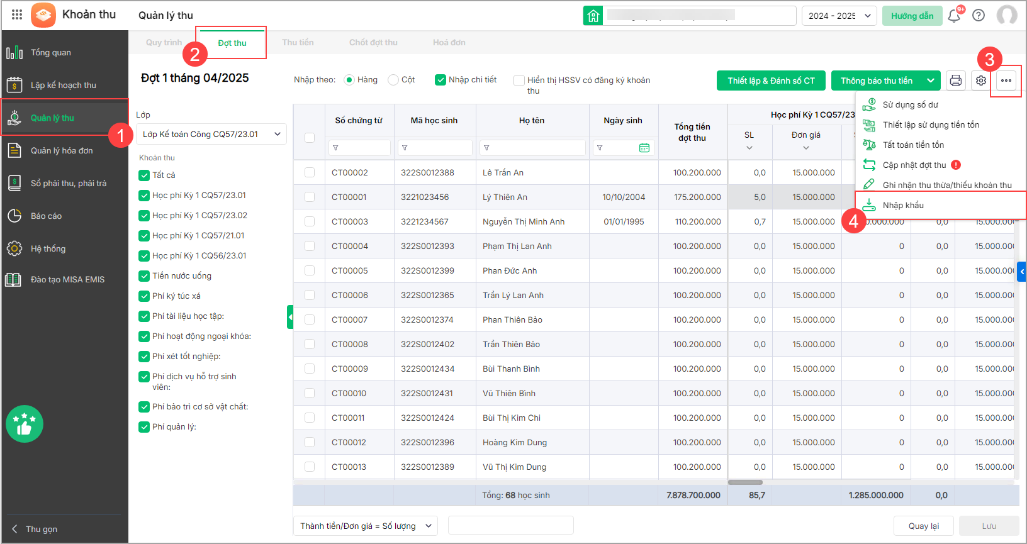This screenshot has width=1027, height=544.
Task: Click the Quay lại button
Action: click(924, 526)
